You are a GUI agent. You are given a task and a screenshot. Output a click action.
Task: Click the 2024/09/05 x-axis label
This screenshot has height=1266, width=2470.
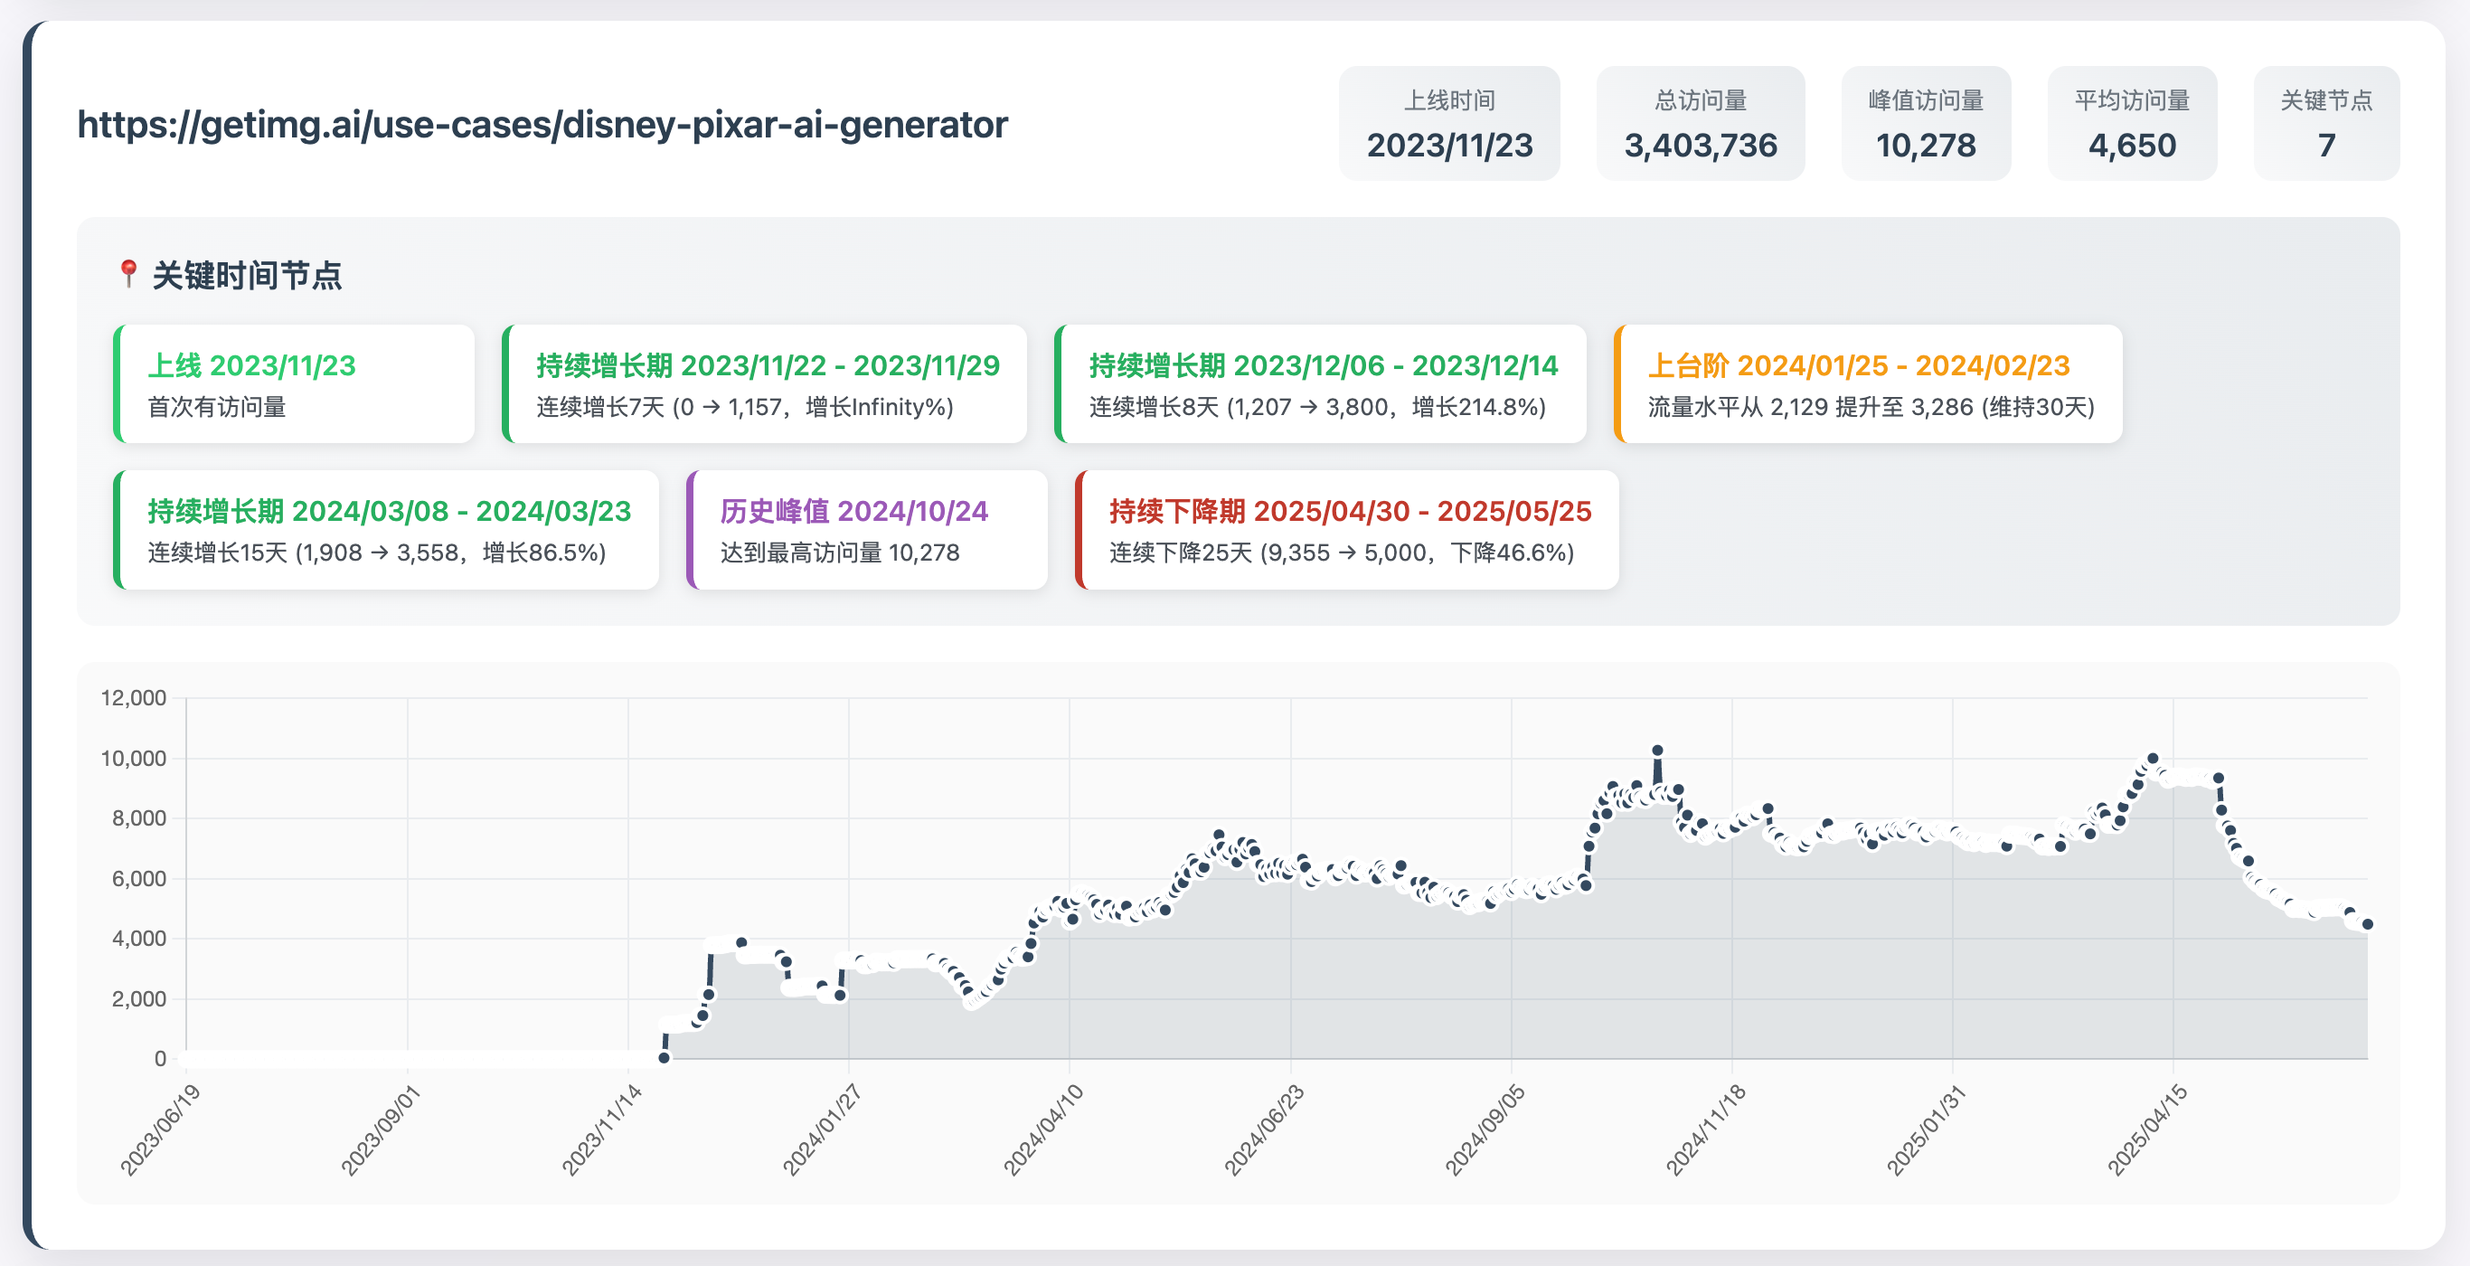click(1485, 1129)
